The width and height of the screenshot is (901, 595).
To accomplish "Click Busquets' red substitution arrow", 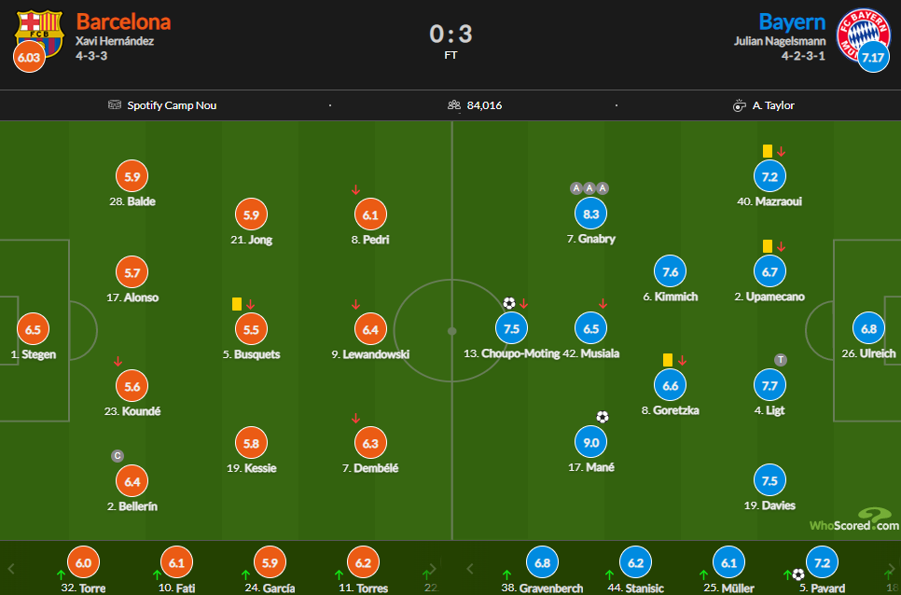I will 250,304.
